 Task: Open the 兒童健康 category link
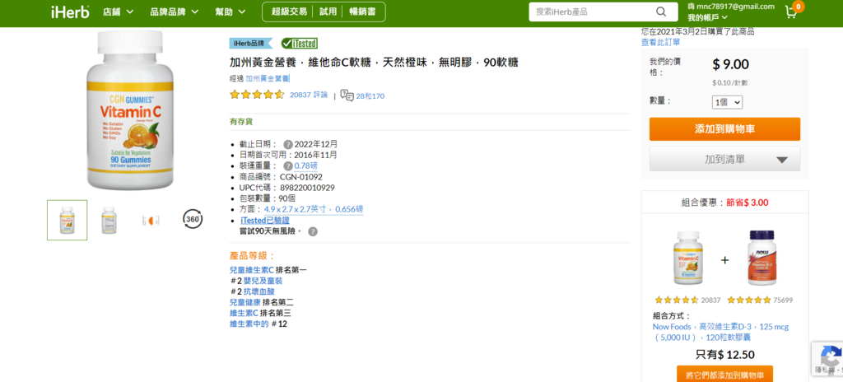click(x=245, y=302)
